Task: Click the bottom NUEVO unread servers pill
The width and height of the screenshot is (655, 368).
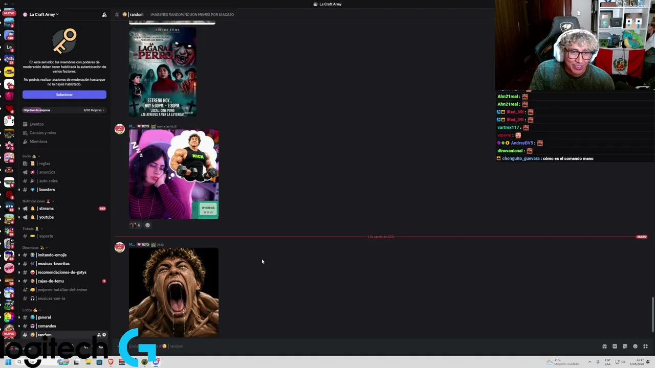Action: [x=9, y=333]
